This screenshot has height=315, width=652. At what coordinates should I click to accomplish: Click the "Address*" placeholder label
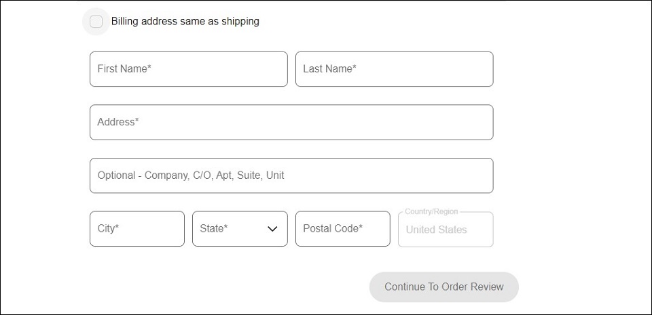118,123
